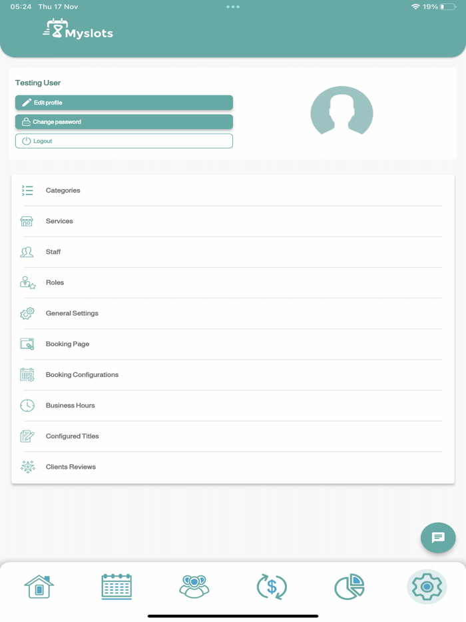Open Booking Configurations
The width and height of the screenshot is (466, 622).
[233, 375]
